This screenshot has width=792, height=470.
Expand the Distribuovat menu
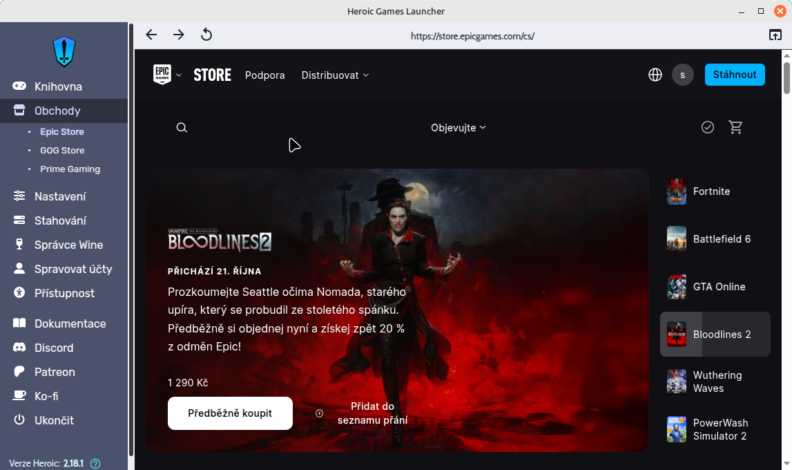click(x=335, y=75)
